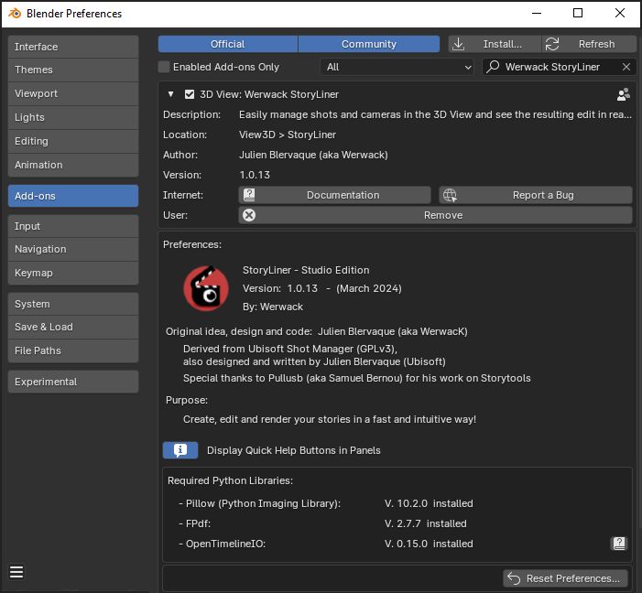This screenshot has width=642, height=593.
Task: Click the hamburger menu icon at bottom left
Action: [x=16, y=572]
